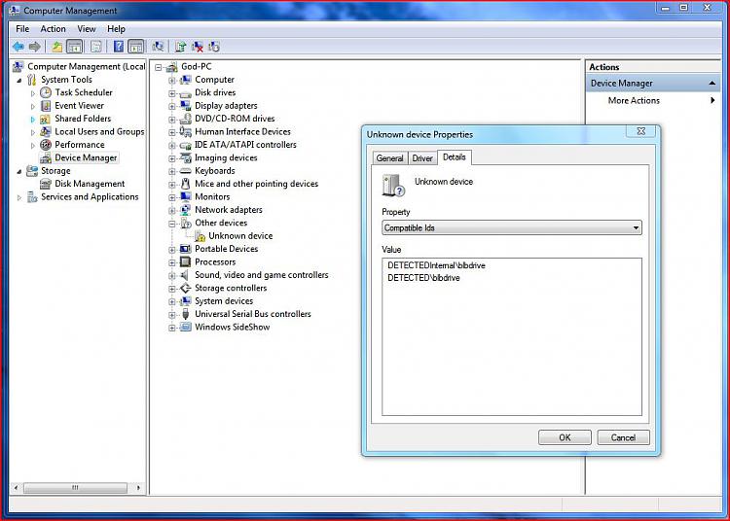Expand the Services and Applications arrow
The width and height of the screenshot is (730, 521).
[x=19, y=197]
